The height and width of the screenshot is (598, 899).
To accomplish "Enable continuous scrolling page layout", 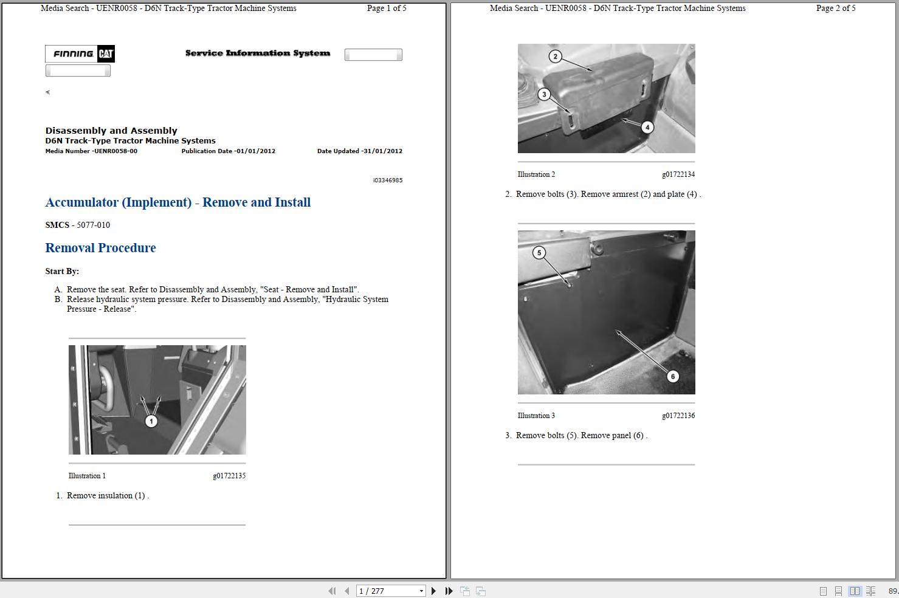I will coord(838,591).
